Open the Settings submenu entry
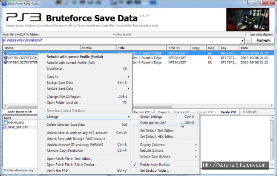Viewport: 277px width, 176px height. (85, 116)
